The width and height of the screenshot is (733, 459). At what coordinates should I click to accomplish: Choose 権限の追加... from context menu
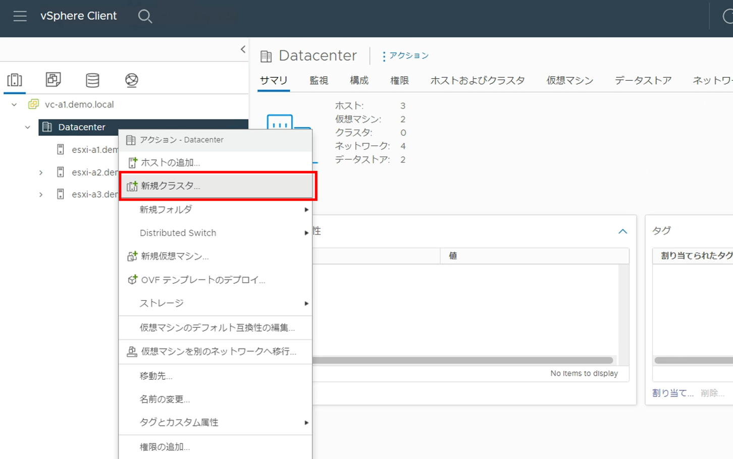(216, 447)
